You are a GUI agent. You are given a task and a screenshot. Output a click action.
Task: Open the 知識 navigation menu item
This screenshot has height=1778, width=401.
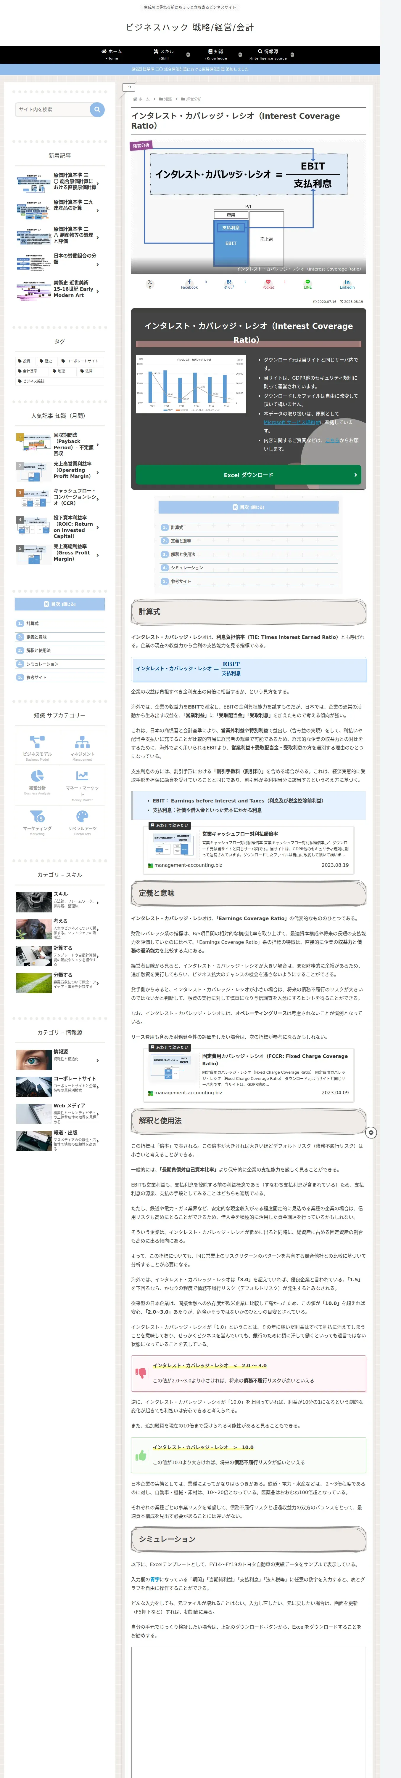point(216,55)
